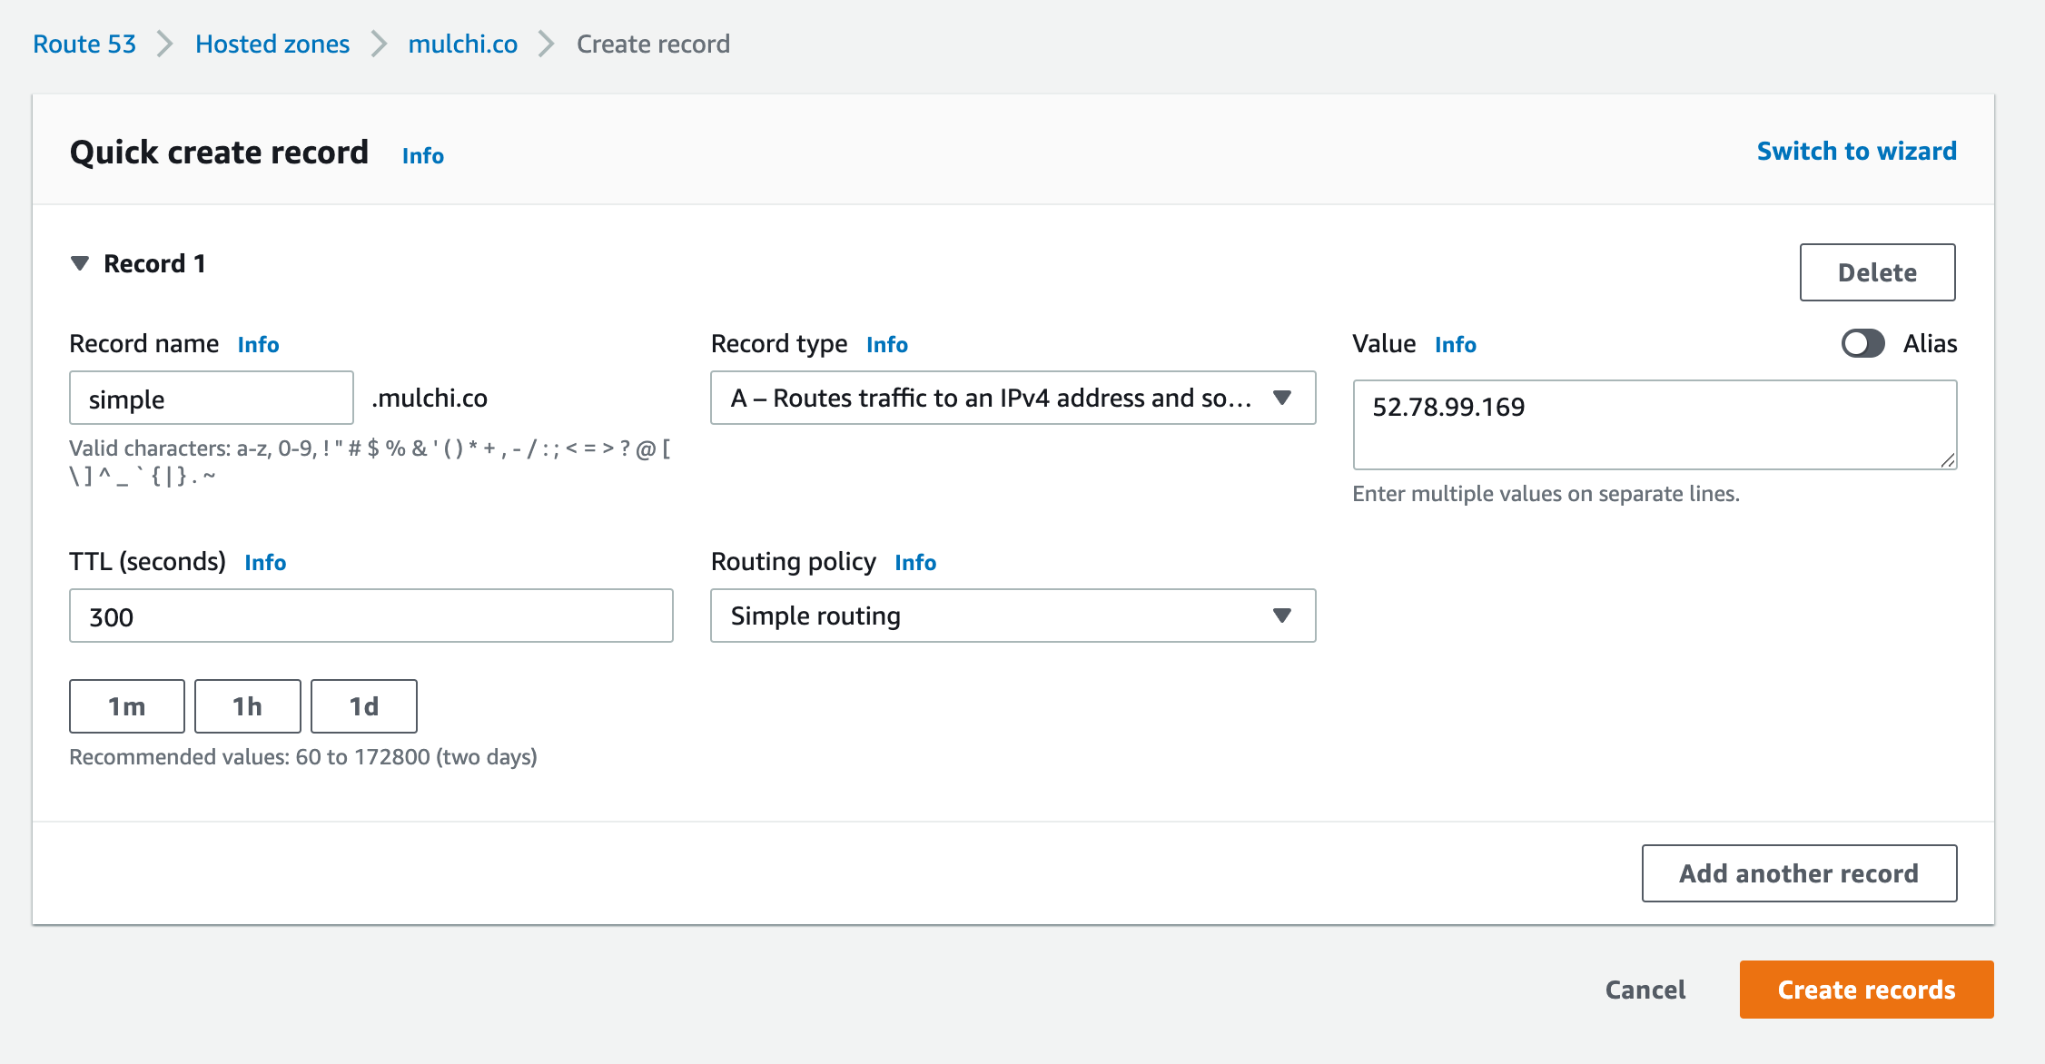Navigate to Hosted zones breadcrumb
Screen dimensions: 2045x1064
click(x=272, y=44)
